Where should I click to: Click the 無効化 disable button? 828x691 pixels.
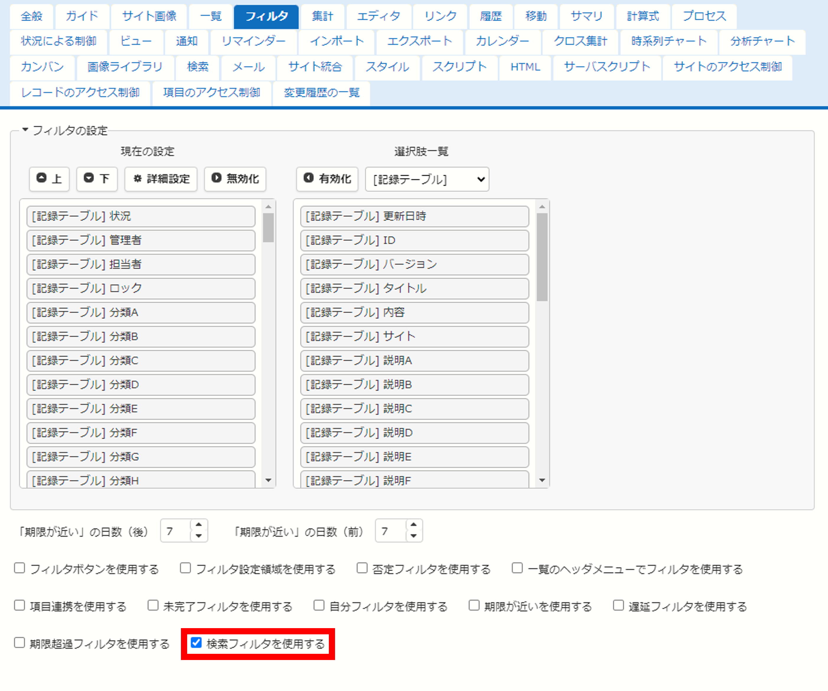235,179
